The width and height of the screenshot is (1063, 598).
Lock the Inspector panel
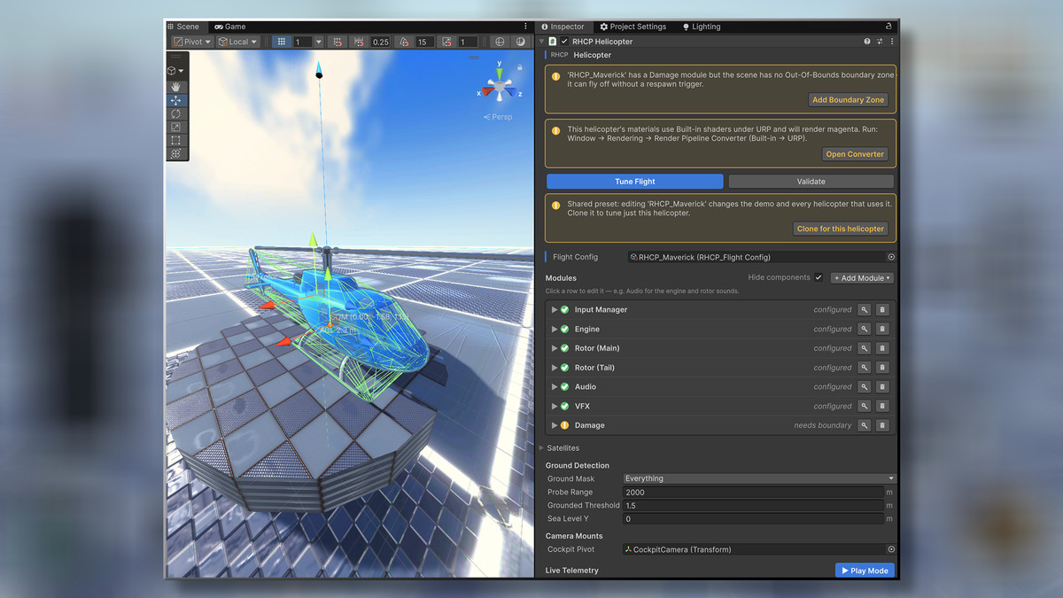click(x=889, y=27)
